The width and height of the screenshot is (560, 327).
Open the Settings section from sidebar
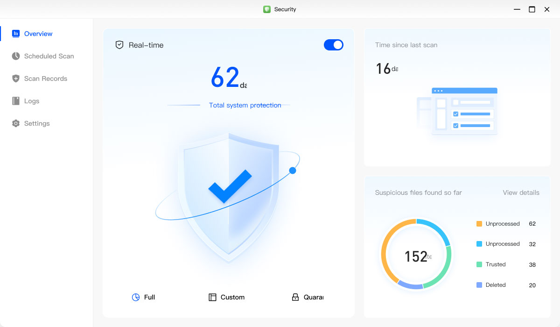click(x=37, y=123)
